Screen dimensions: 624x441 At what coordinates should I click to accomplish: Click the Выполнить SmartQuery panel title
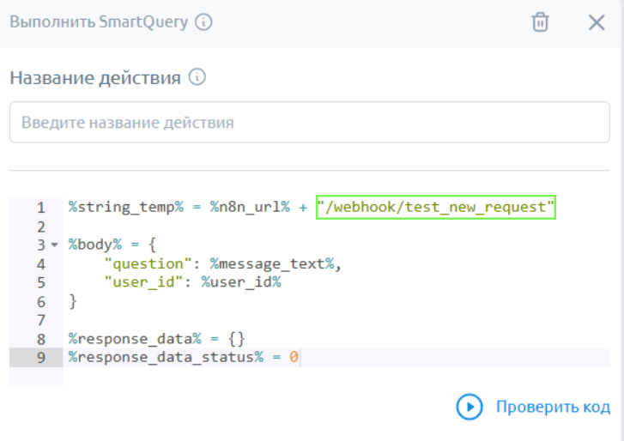[99, 22]
